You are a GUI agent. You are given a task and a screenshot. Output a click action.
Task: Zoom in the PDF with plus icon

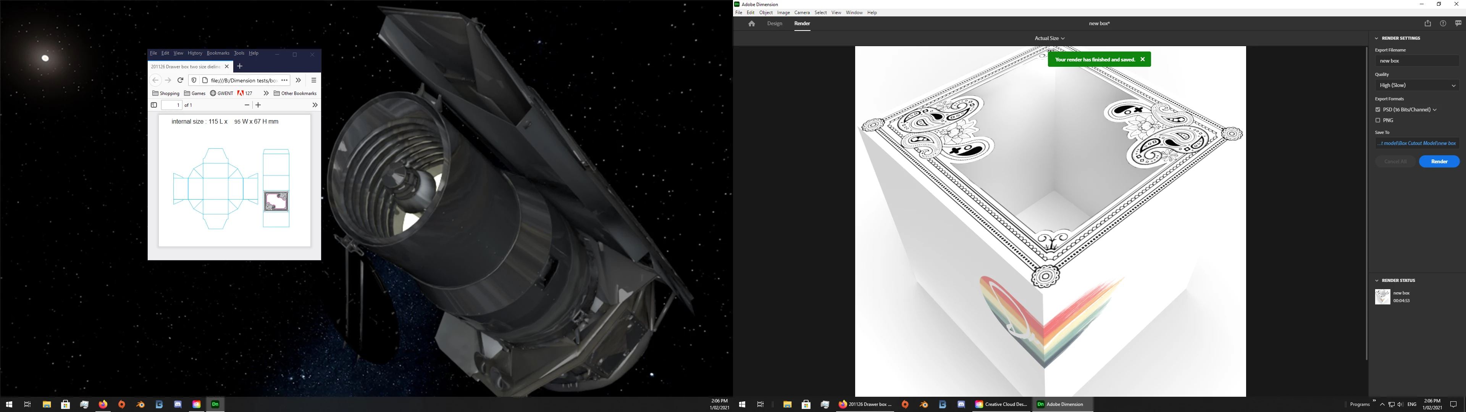(x=258, y=105)
